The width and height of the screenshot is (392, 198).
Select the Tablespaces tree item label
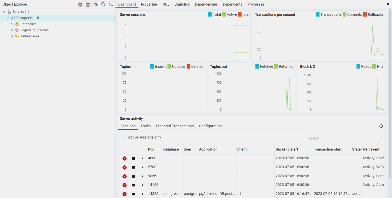[30, 36]
